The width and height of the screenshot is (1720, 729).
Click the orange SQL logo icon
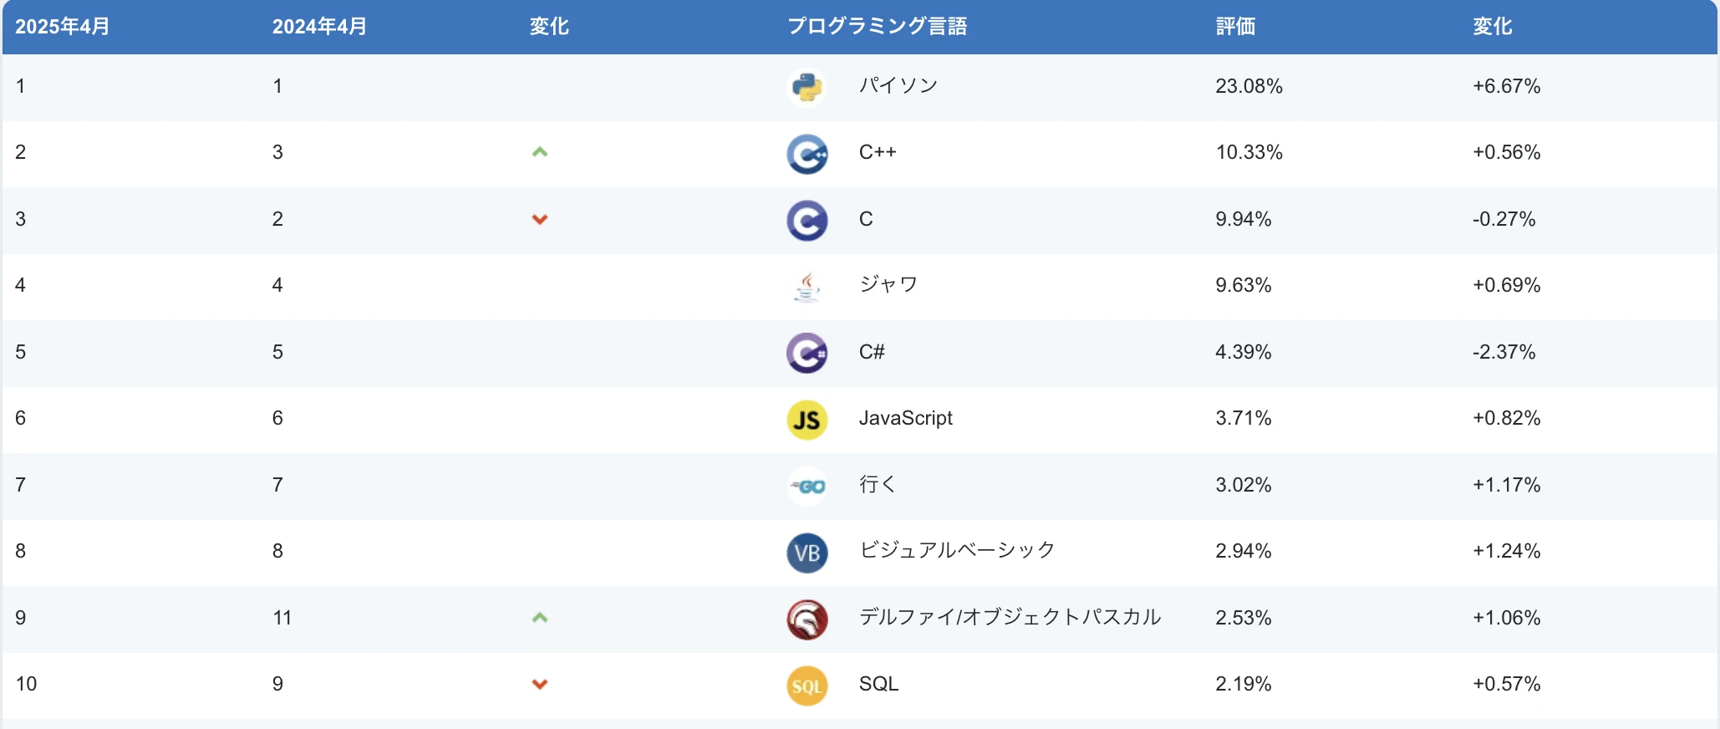pos(807,686)
